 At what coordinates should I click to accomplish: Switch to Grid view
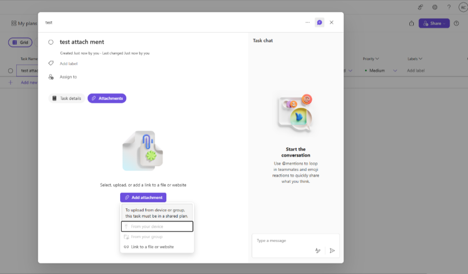[x=20, y=42]
